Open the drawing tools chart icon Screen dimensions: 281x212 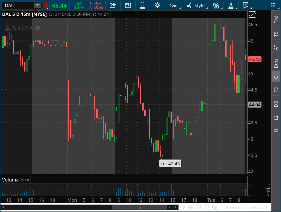tap(245, 5)
